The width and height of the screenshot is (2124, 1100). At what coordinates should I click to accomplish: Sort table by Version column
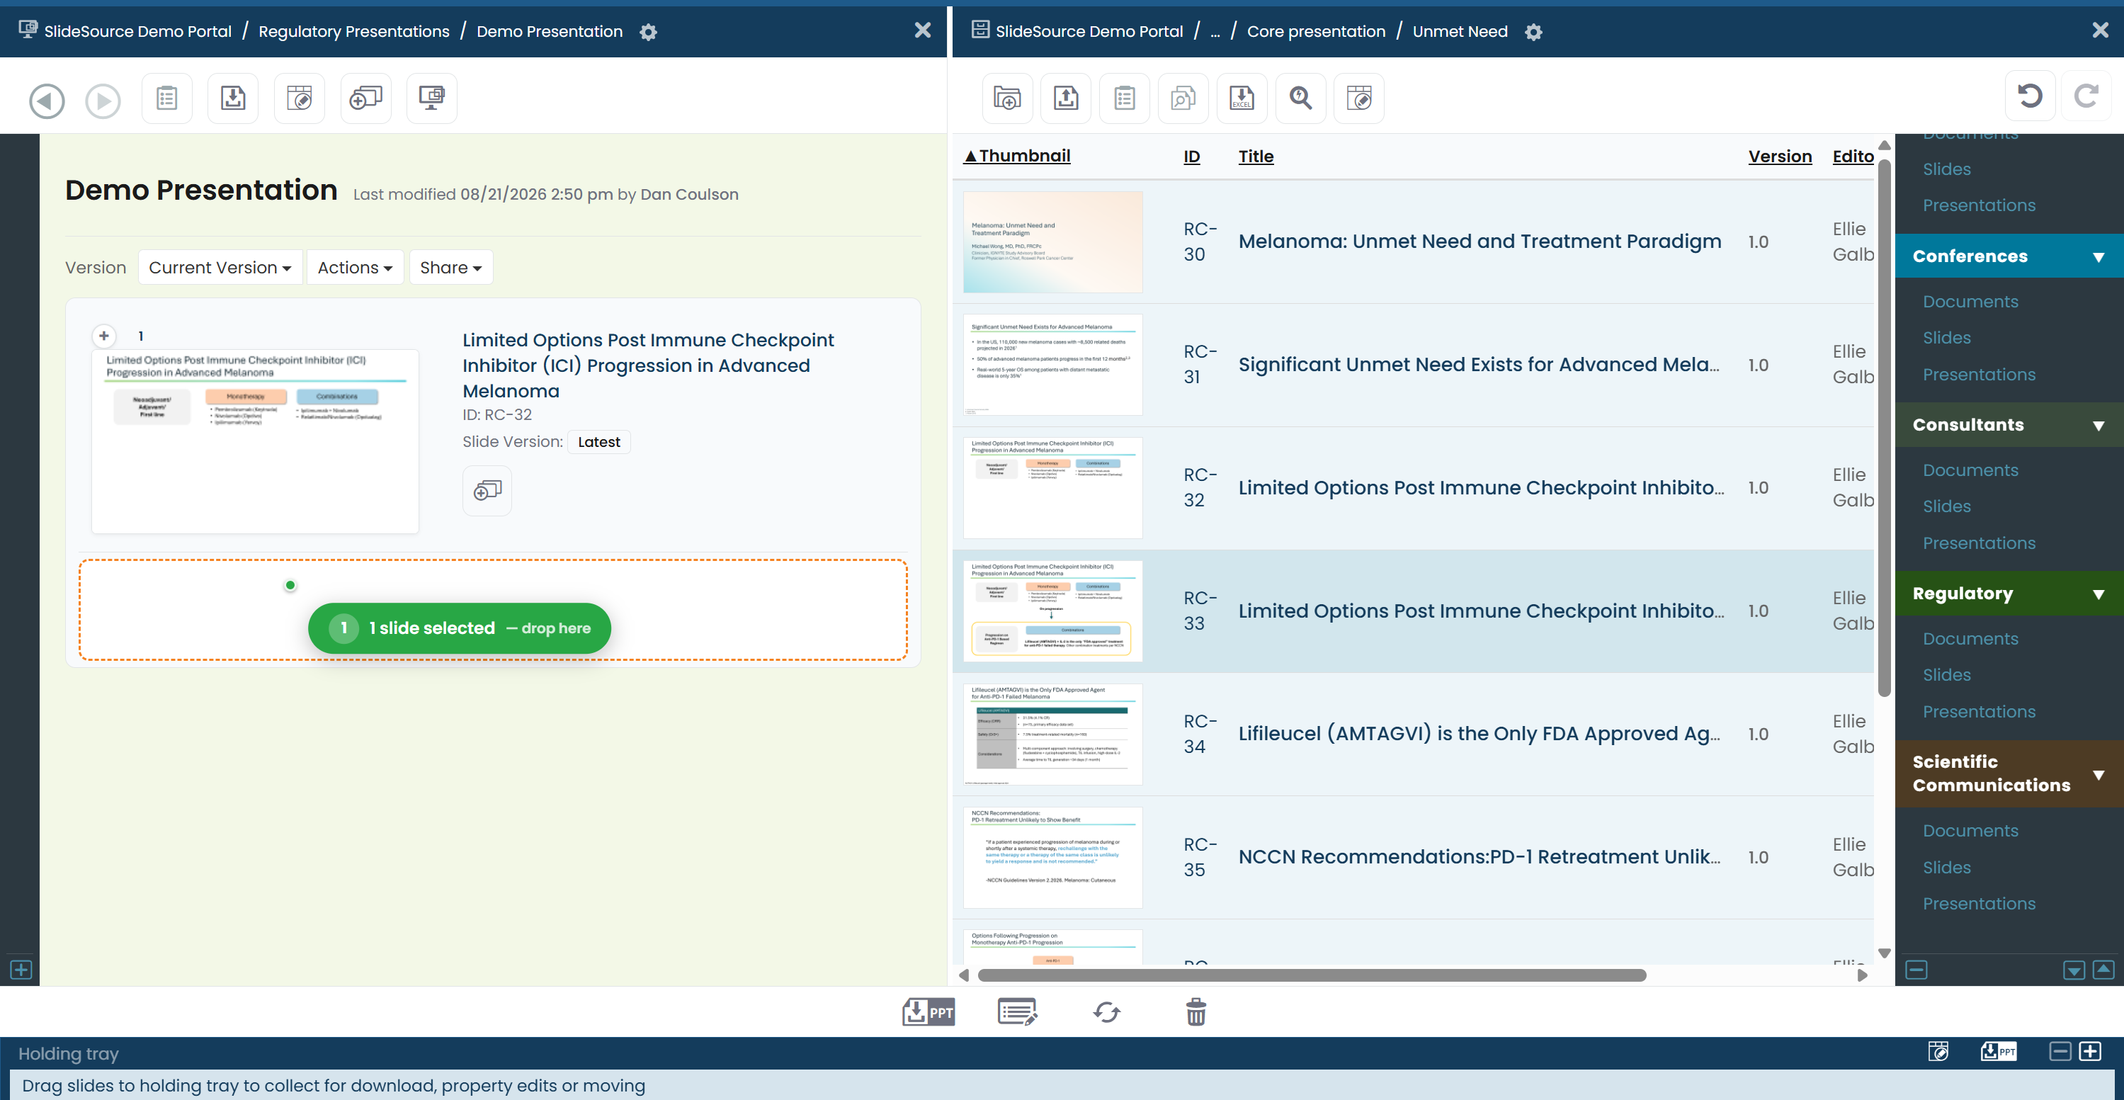pos(1781,156)
